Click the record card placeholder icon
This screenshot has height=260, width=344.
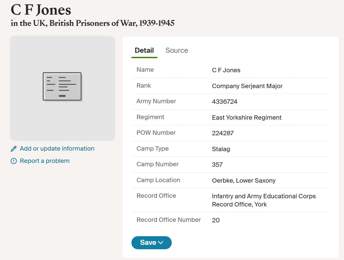point(62,87)
